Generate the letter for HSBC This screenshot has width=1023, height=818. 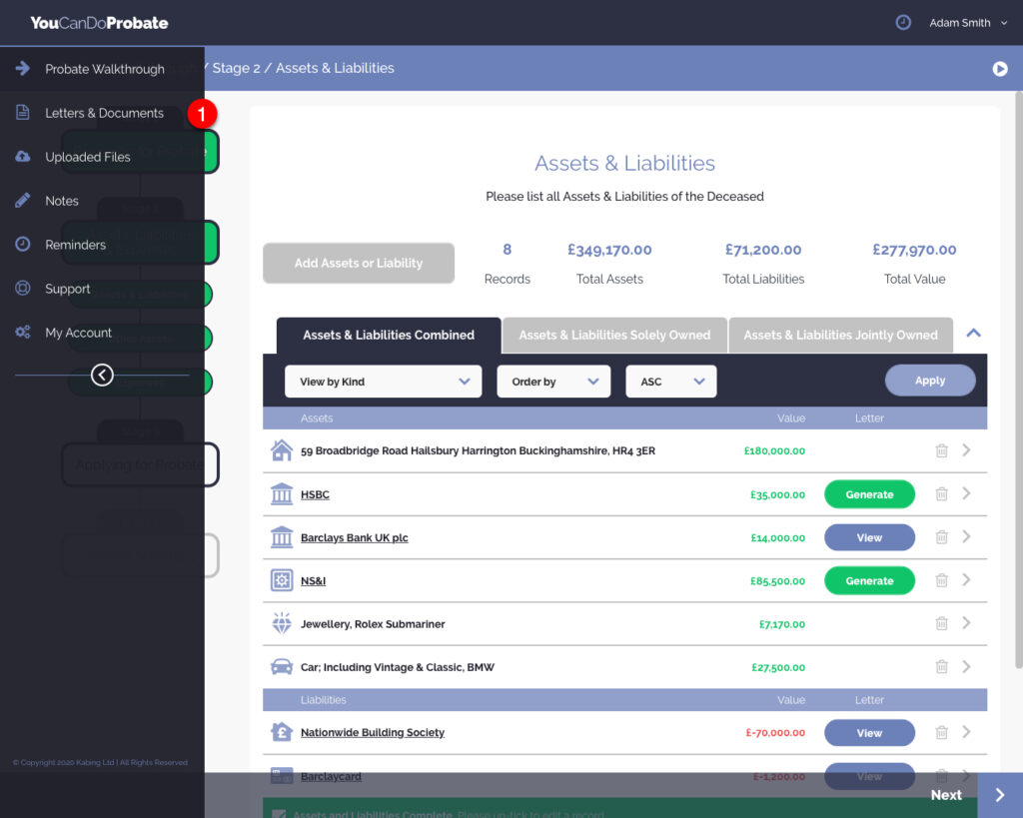tap(869, 494)
